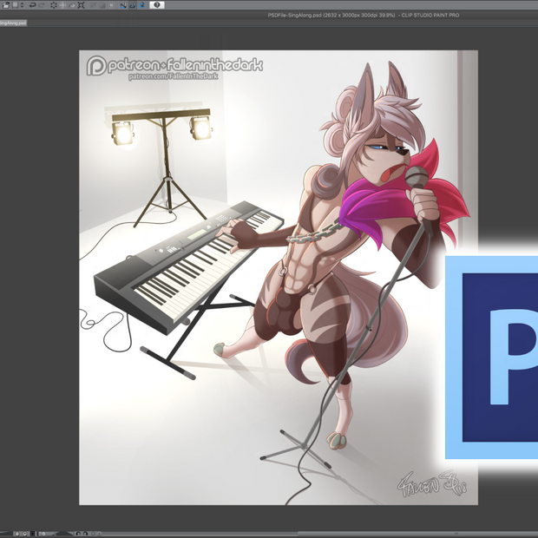Image resolution: width=538 pixels, height=538 pixels.
Task: Redo the undone action
Action: coord(42,5)
